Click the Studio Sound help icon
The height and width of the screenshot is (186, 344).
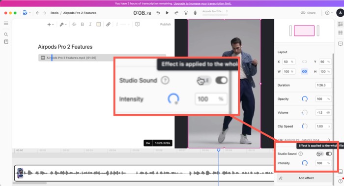tap(301, 154)
